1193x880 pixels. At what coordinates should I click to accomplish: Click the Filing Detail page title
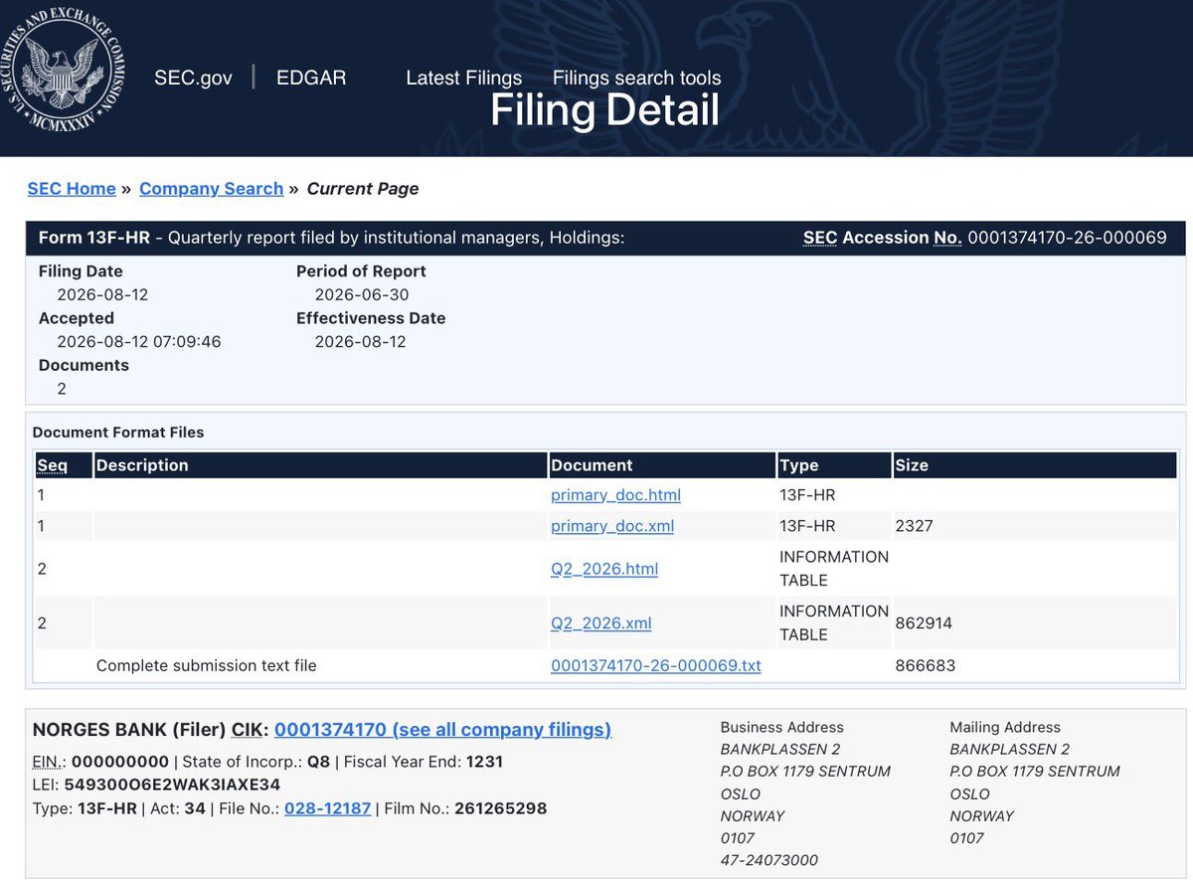click(604, 110)
